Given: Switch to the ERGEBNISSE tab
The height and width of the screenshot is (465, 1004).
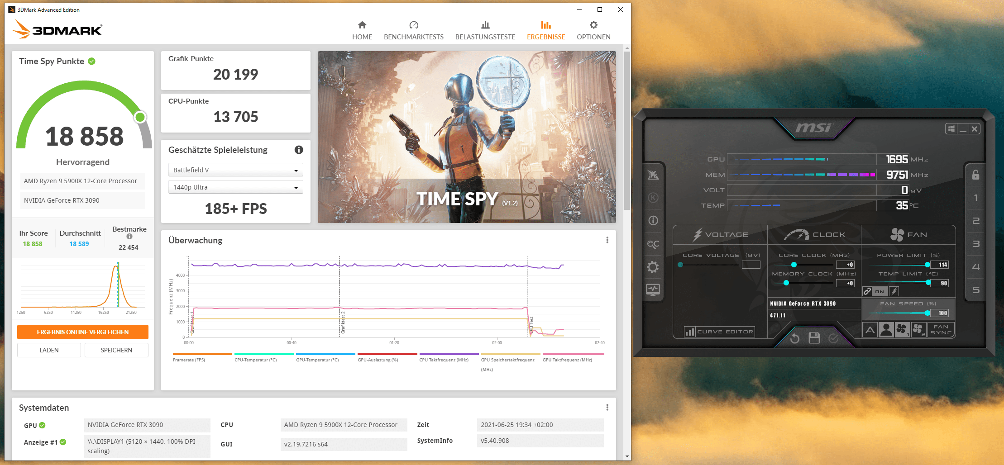Looking at the screenshot, I should click(x=546, y=30).
